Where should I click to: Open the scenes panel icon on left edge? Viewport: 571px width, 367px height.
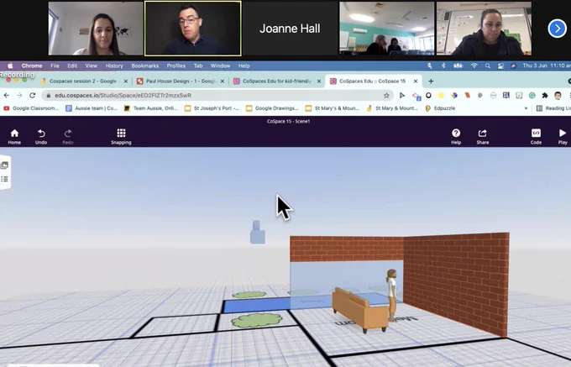point(5,165)
